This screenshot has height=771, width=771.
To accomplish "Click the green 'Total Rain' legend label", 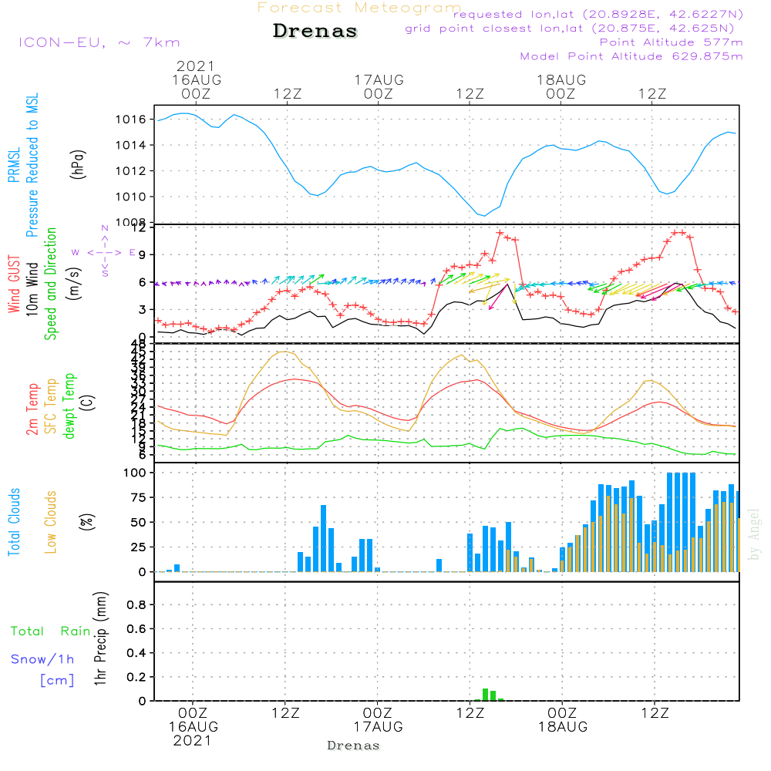I will [x=51, y=631].
